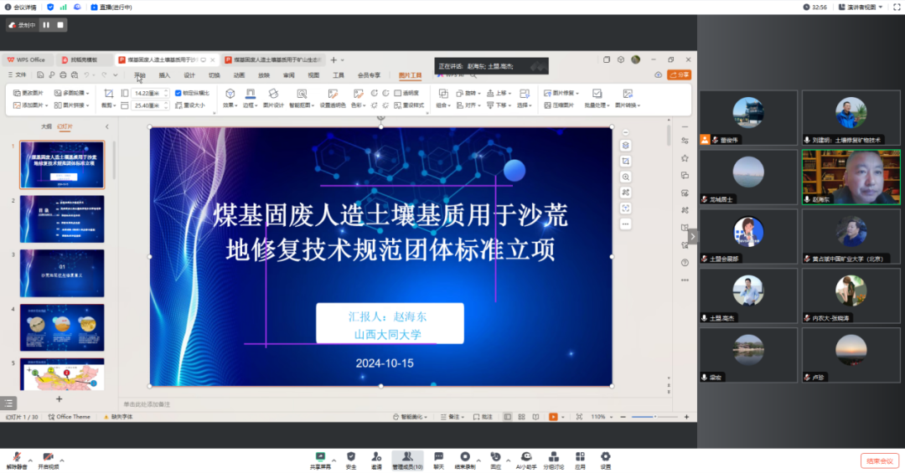Pause the recording with pause button
Viewport: 905px width, 473px height.
pyautogui.click(x=46, y=25)
